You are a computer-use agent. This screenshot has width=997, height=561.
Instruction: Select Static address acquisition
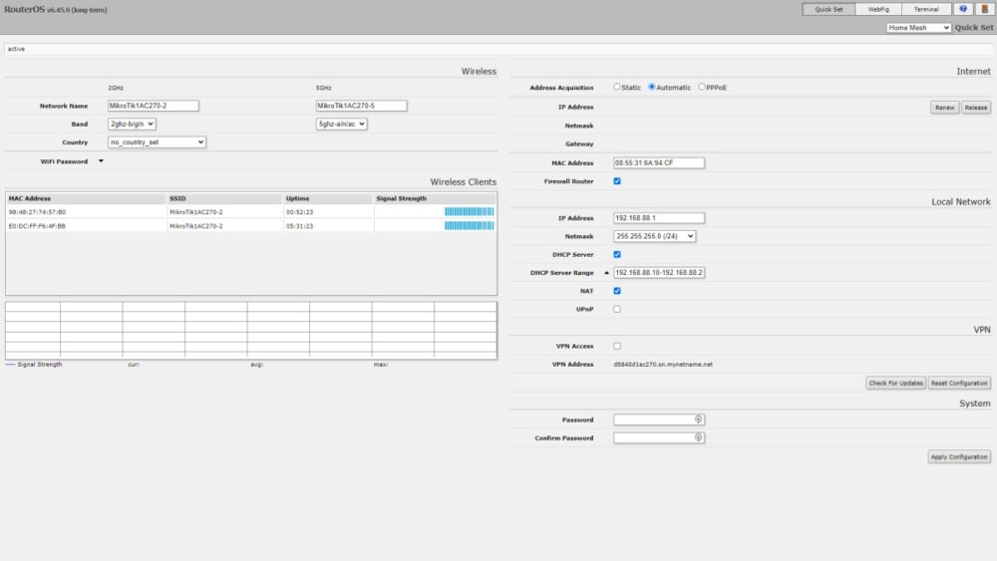tap(617, 87)
